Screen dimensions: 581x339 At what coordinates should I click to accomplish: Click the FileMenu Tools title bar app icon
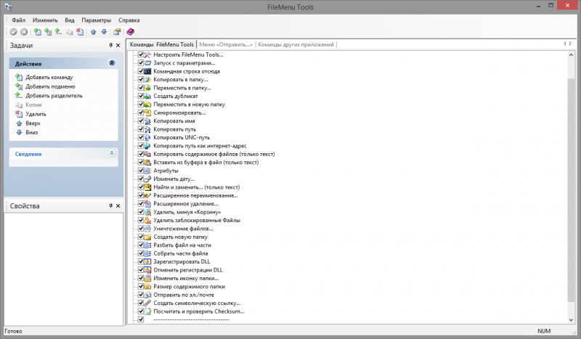point(8,7)
